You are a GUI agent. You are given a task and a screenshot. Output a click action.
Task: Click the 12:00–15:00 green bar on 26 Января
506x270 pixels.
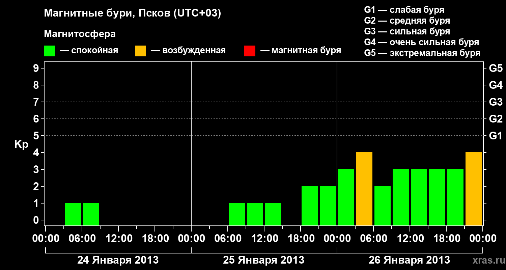coord(419,197)
